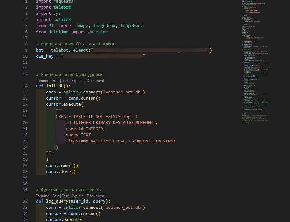Click Explain above the log_query definition
Screen dimensions: 290x222
pyautogui.click(x=77, y=196)
